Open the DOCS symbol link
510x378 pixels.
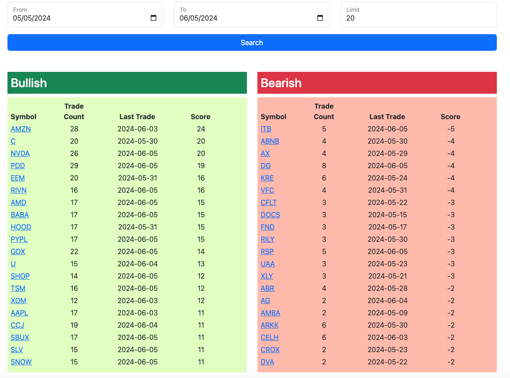270,215
